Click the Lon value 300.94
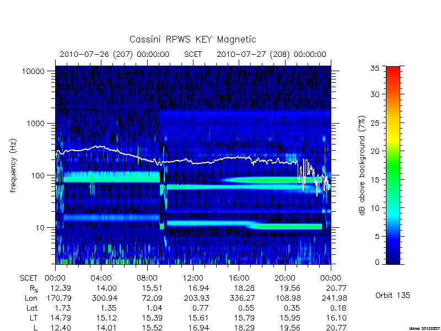 pyautogui.click(x=105, y=298)
